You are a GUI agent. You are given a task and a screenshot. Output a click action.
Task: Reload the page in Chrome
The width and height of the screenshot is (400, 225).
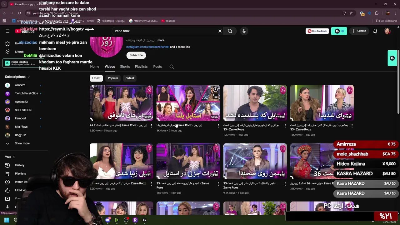click(x=19, y=13)
